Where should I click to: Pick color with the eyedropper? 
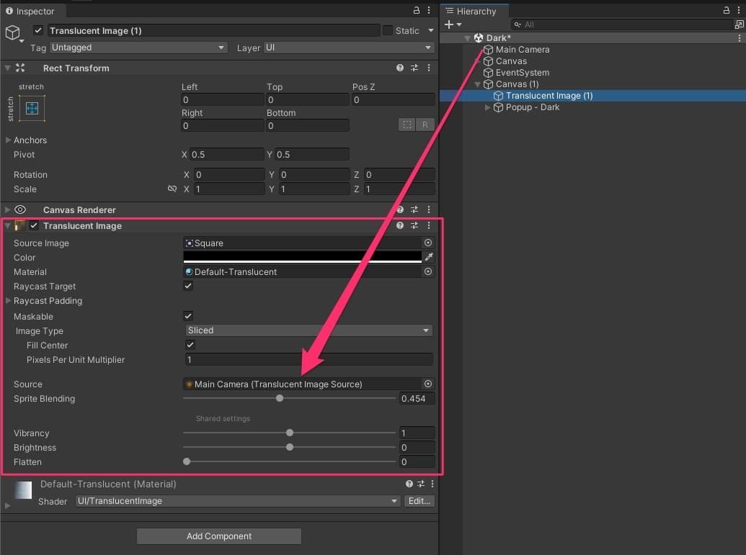(x=429, y=257)
